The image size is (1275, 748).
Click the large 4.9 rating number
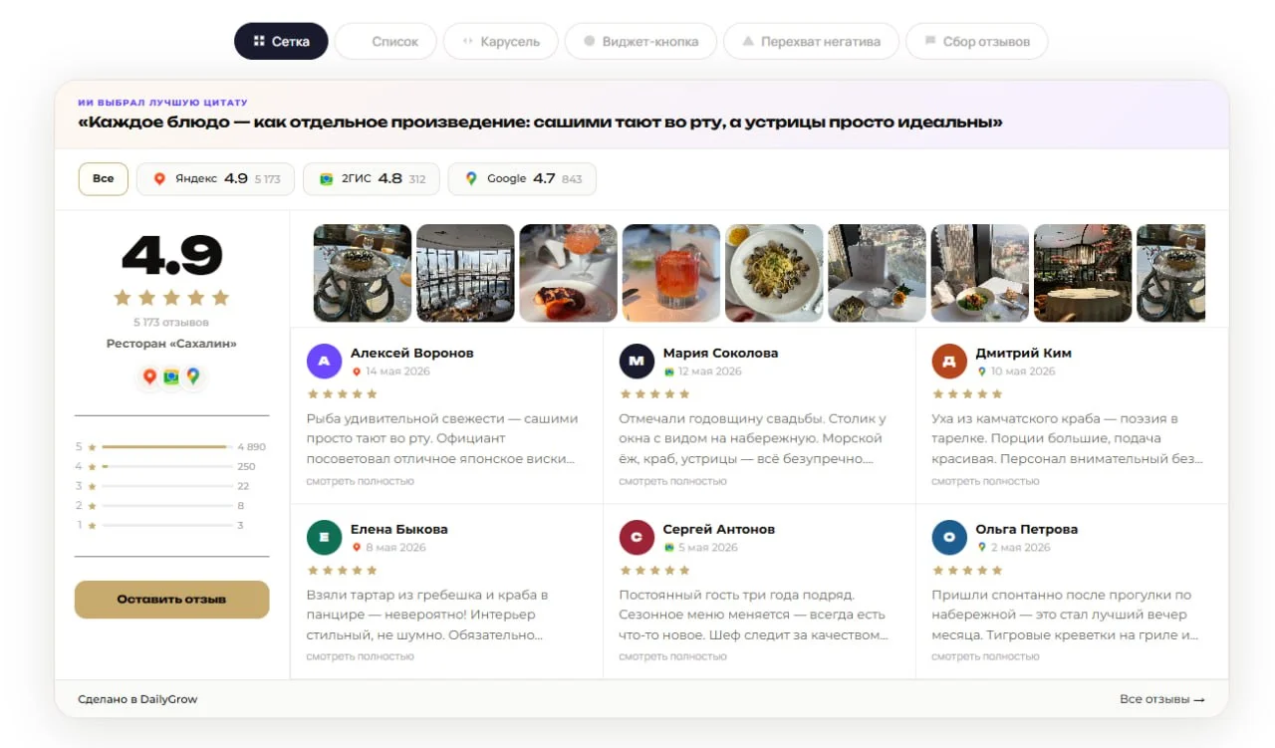point(171,255)
